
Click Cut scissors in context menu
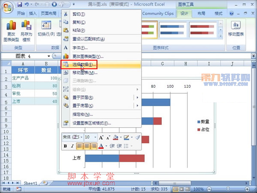pos(66,14)
